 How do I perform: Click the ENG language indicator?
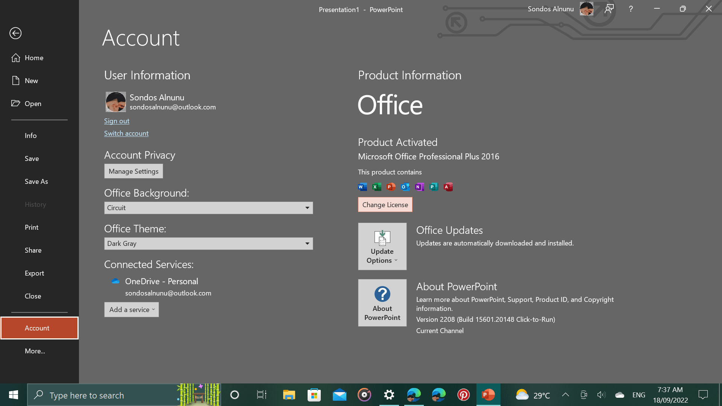click(x=639, y=395)
